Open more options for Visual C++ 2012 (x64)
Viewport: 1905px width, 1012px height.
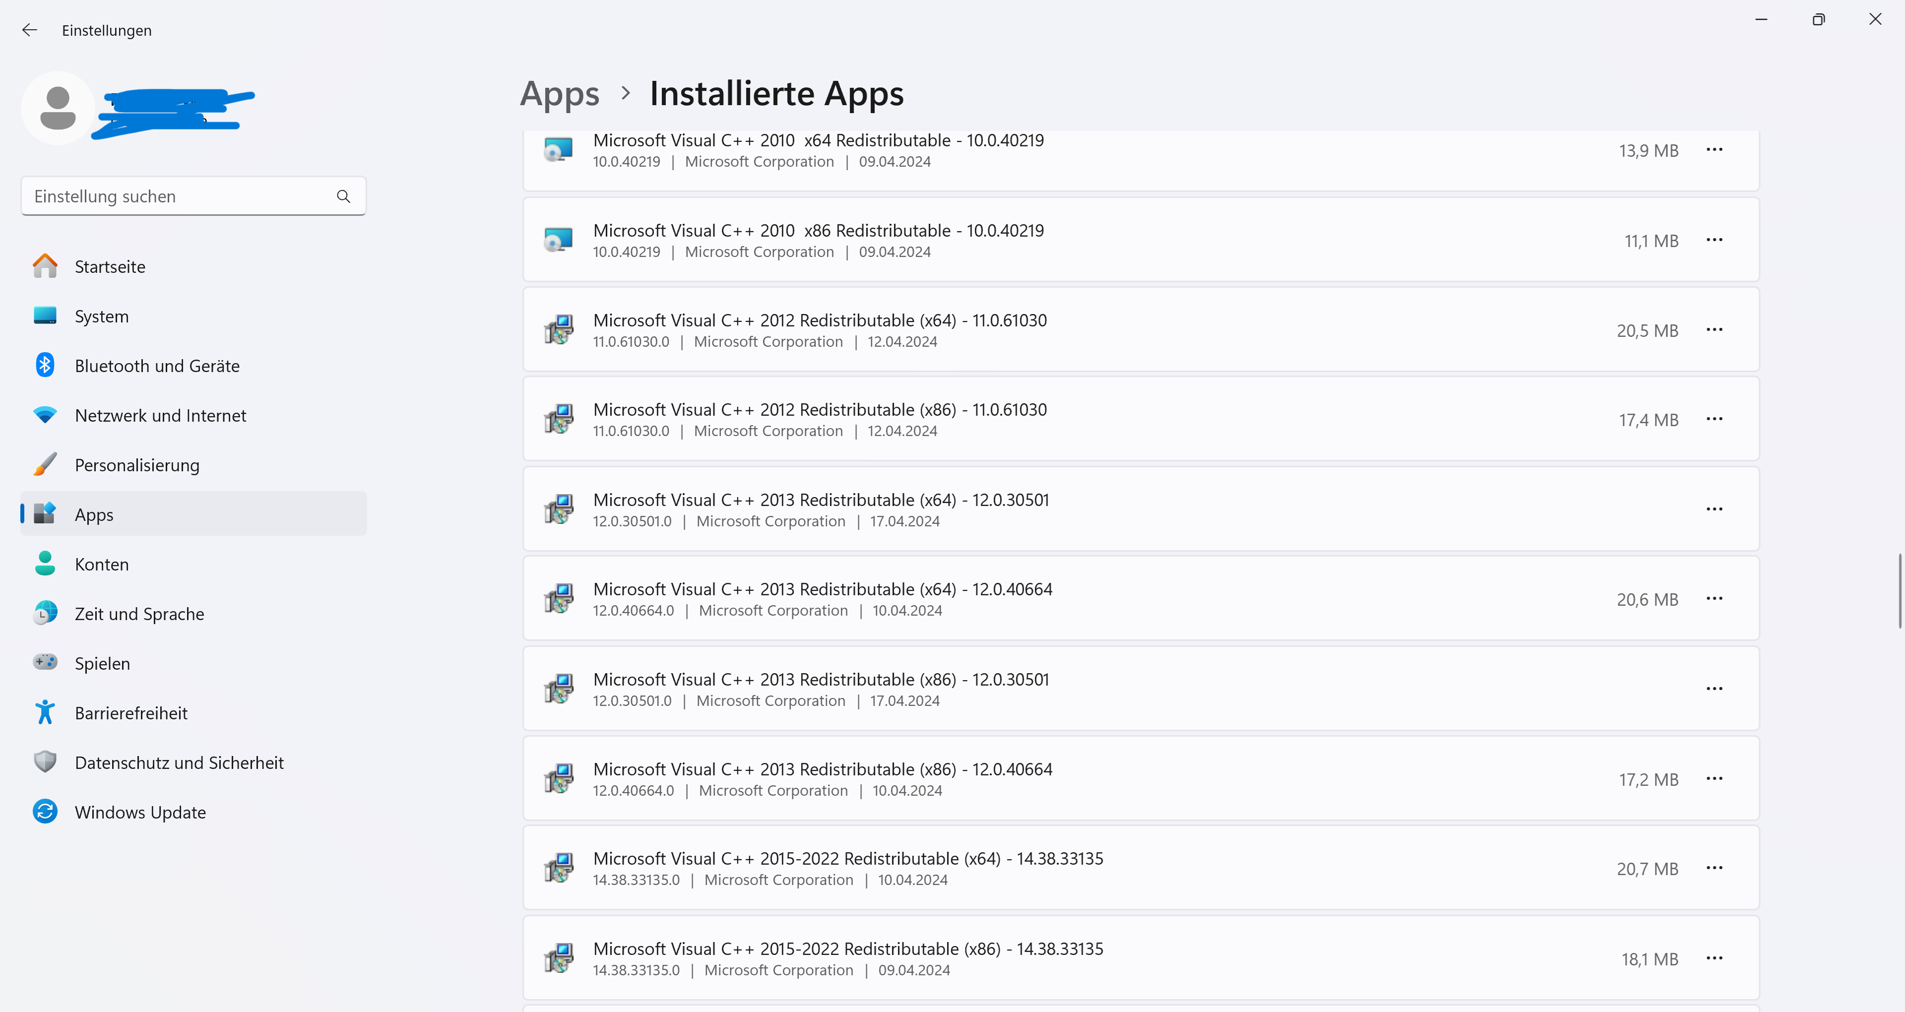[x=1714, y=330]
